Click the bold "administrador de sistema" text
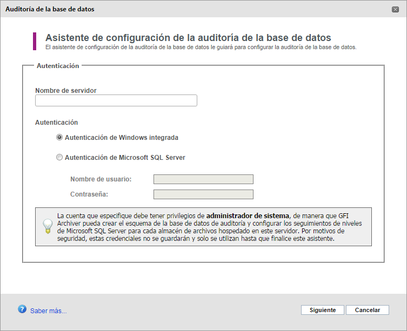Viewport: 407px width, 331px height. (248, 214)
